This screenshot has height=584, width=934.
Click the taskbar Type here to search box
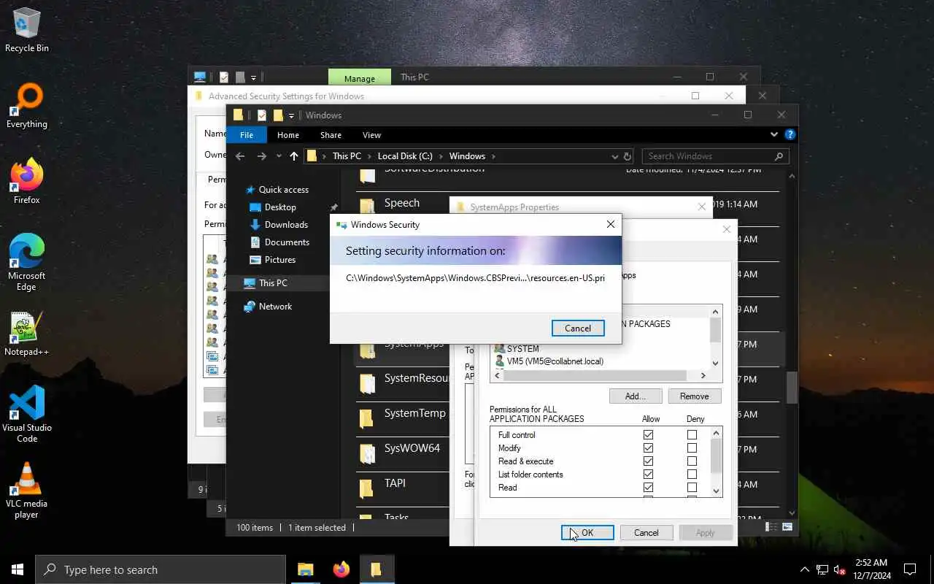click(161, 569)
